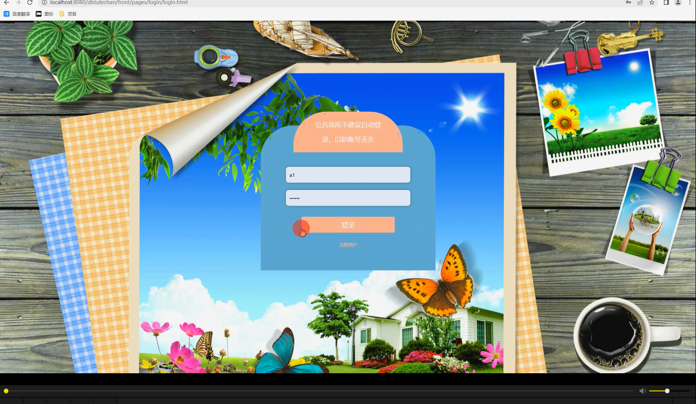Click the username field containing a1
696x404 pixels.
point(348,175)
